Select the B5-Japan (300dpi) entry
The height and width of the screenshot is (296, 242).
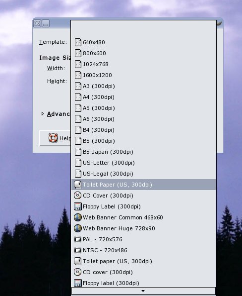point(144,152)
